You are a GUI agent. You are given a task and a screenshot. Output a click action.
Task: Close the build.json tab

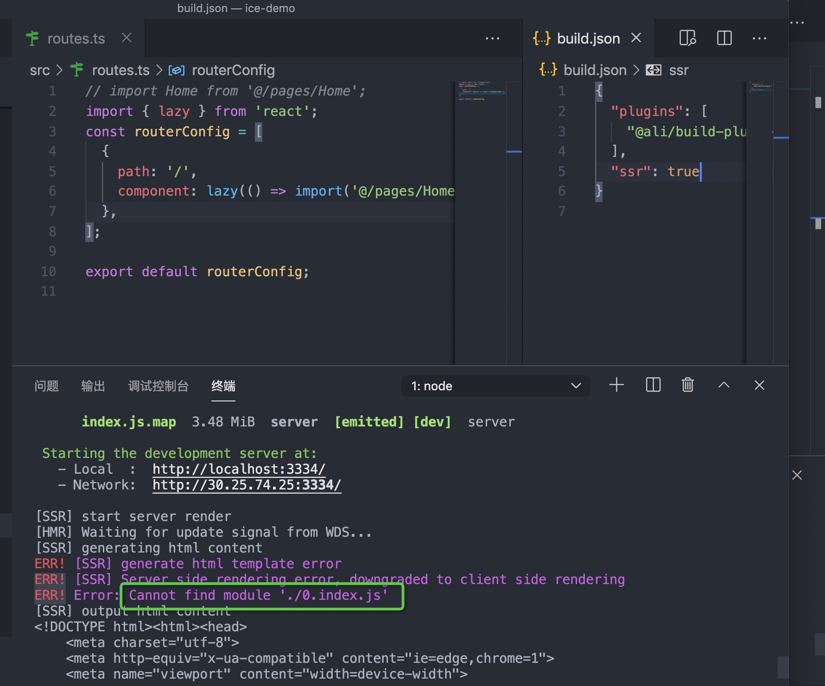coord(636,38)
